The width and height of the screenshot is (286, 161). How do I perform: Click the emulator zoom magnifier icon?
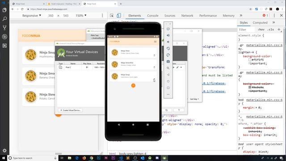(x=168, y=68)
